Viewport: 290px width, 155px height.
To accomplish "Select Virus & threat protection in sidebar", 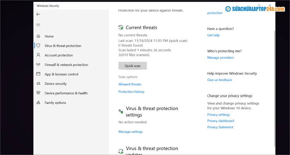I will pyautogui.click(x=63, y=46).
